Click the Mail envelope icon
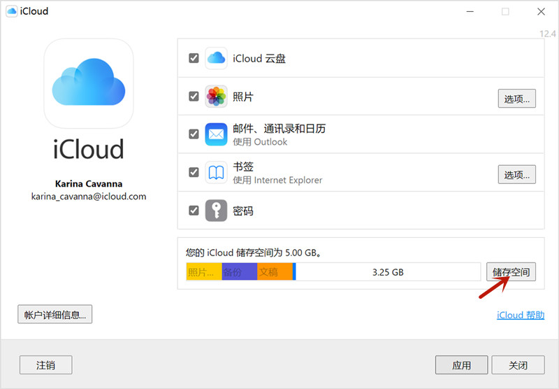Screen dimensions: 559x389 pyautogui.click(x=216, y=134)
